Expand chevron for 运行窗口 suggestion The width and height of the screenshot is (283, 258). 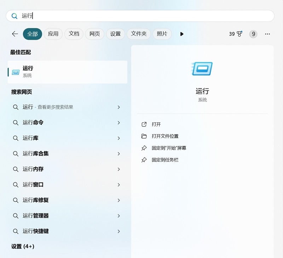119,185
